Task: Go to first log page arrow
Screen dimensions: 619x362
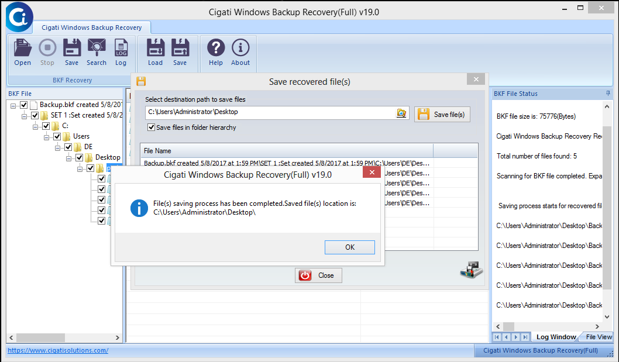Action: (x=497, y=337)
